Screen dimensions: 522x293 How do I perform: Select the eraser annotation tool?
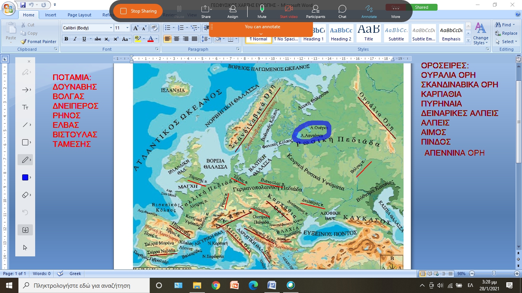tap(25, 195)
